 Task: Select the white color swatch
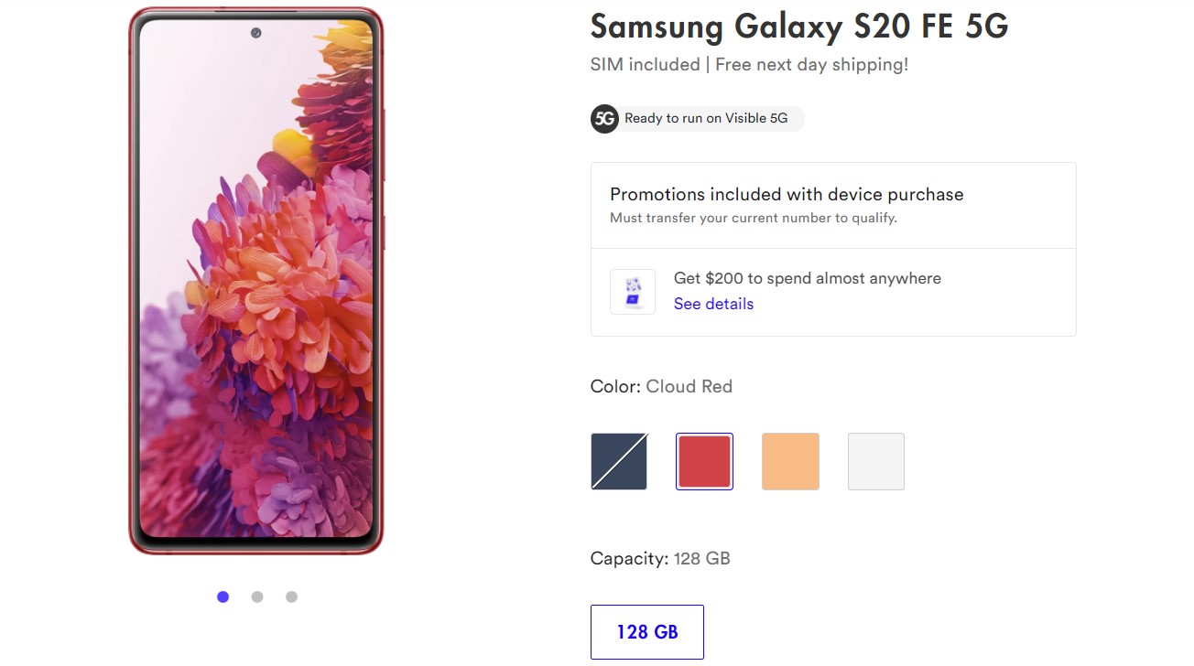876,461
